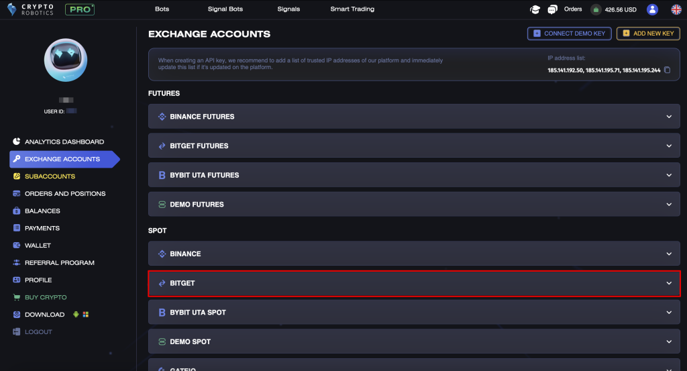Expand the Bitget spot section chevron

tap(669, 283)
